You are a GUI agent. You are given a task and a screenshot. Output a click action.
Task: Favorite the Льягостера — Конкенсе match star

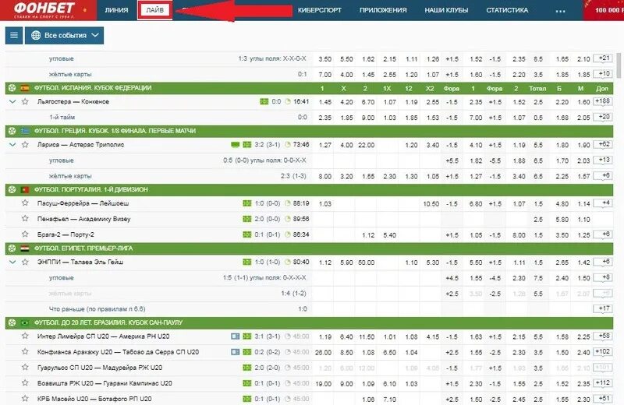[25, 102]
